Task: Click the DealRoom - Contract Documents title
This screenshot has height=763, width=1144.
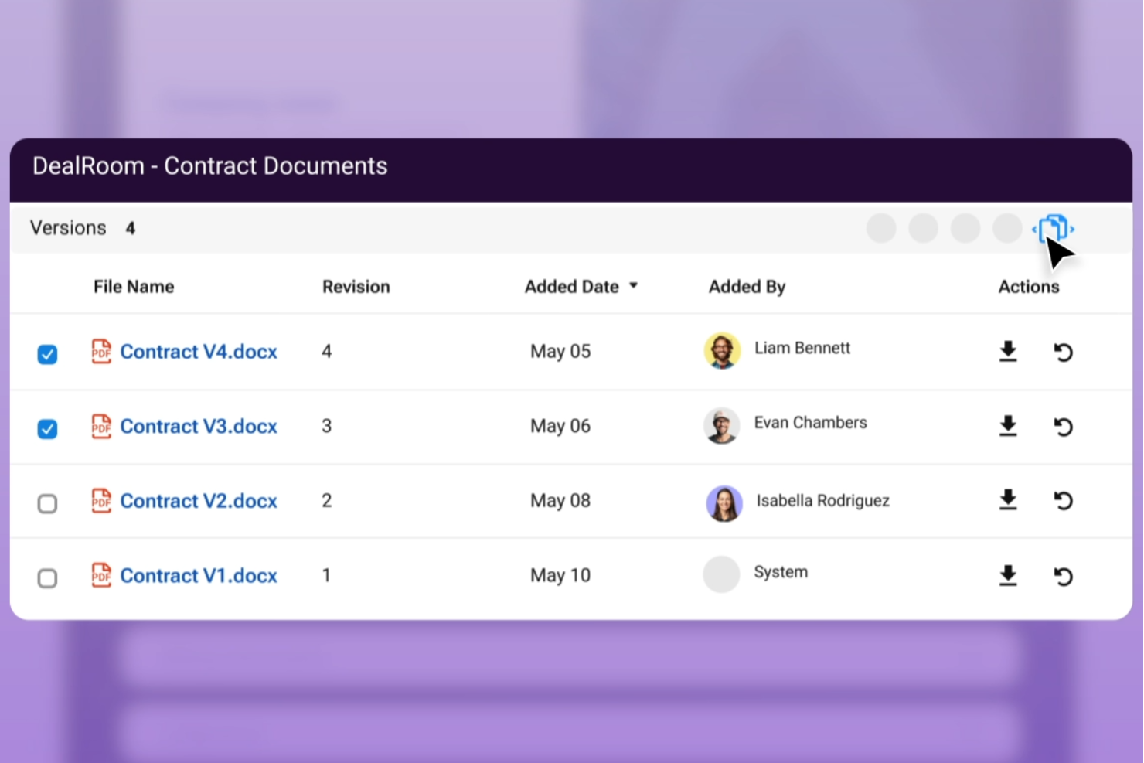Action: coord(210,166)
